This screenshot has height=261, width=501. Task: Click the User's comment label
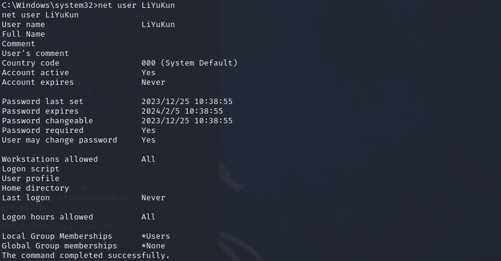(x=35, y=54)
